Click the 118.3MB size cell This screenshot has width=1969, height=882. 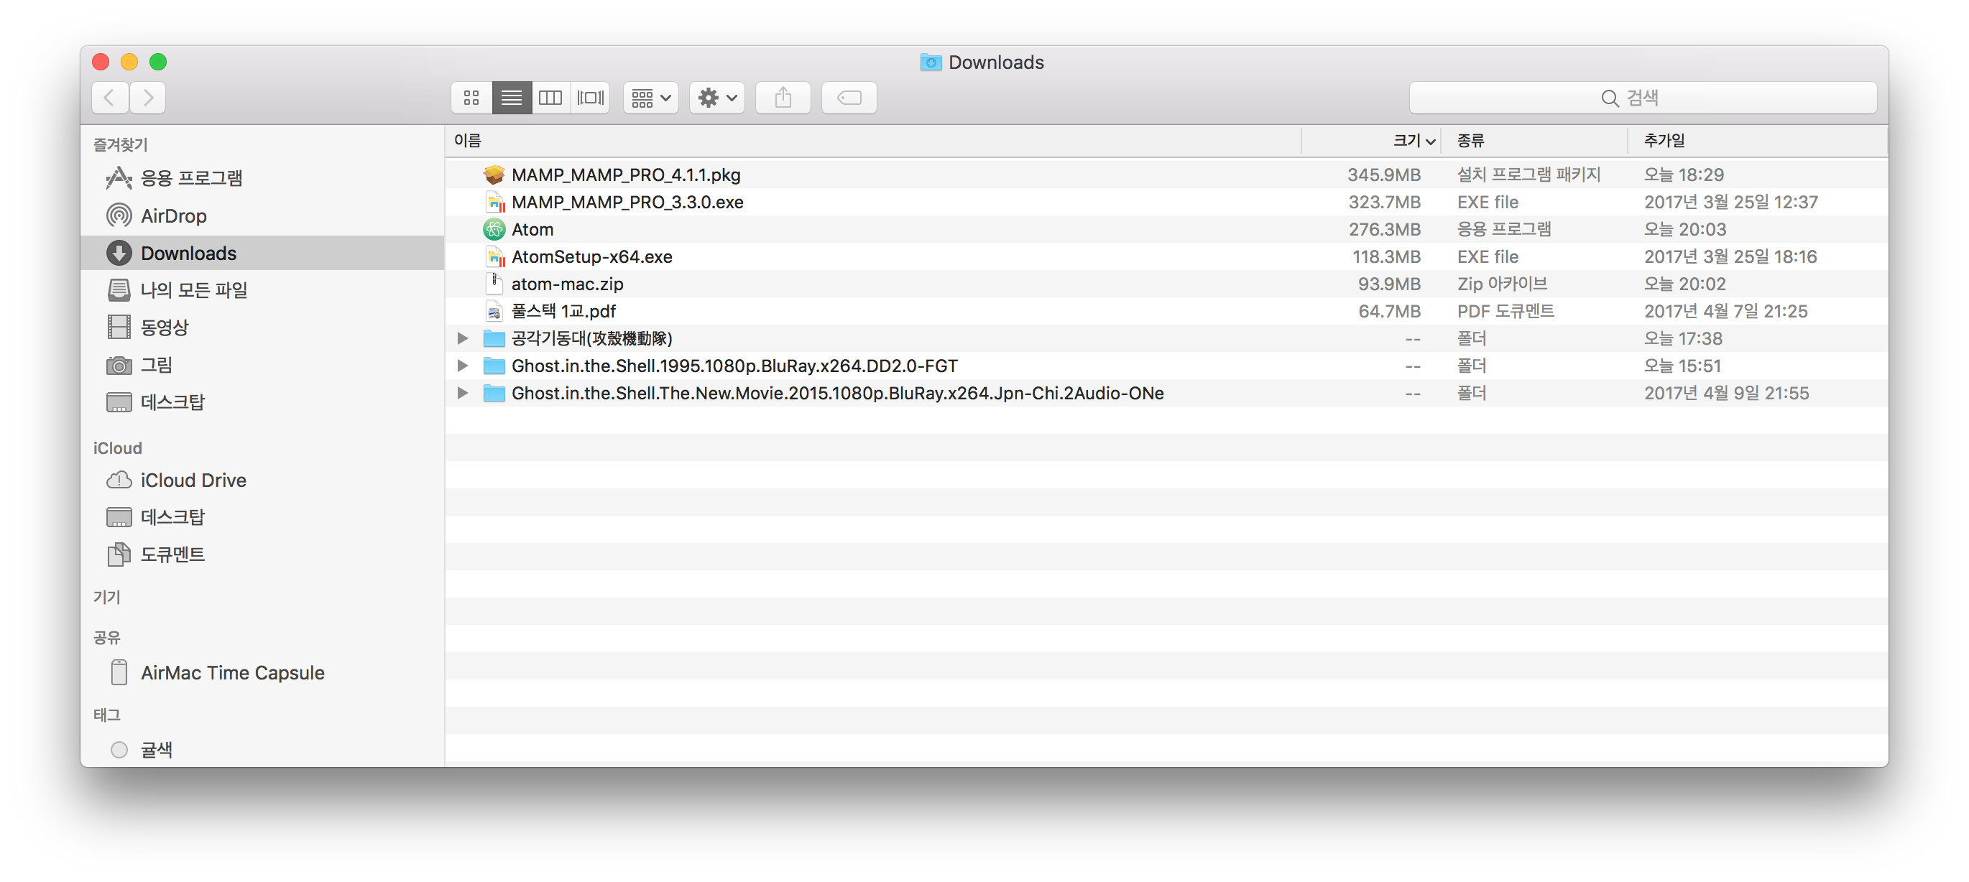[1385, 257]
